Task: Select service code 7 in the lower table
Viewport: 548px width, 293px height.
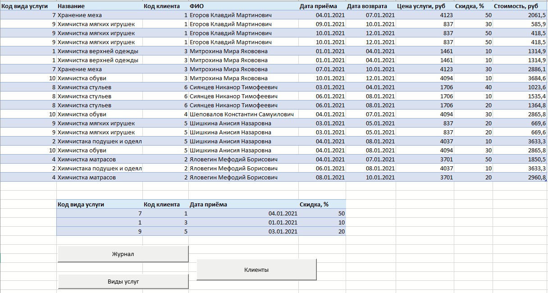Action: pos(100,213)
